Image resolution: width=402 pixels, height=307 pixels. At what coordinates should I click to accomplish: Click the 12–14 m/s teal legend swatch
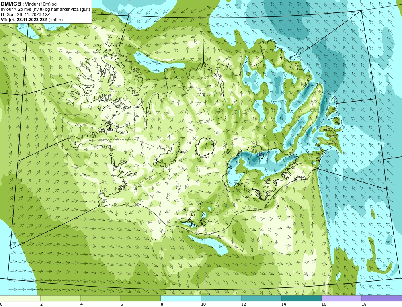click(x=261, y=299)
